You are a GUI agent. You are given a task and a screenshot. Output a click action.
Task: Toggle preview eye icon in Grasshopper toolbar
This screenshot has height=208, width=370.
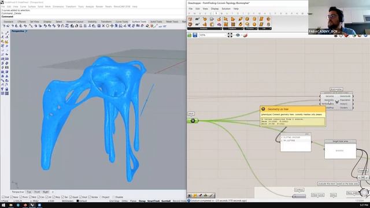click(x=238, y=35)
